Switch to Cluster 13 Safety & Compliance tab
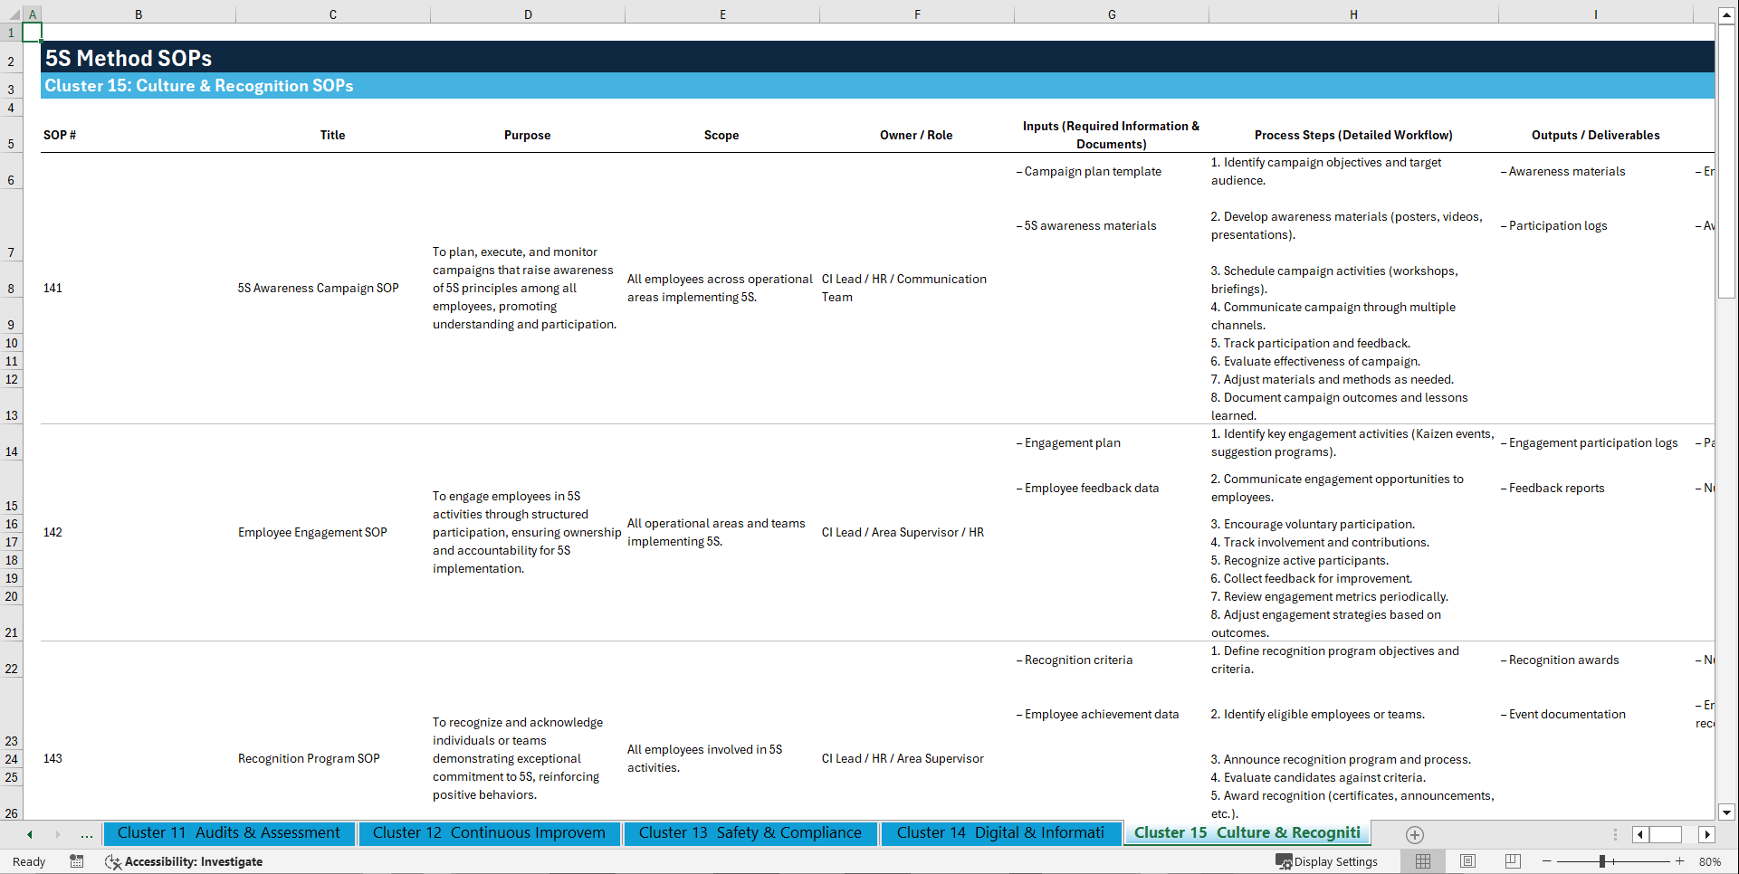 click(x=750, y=833)
